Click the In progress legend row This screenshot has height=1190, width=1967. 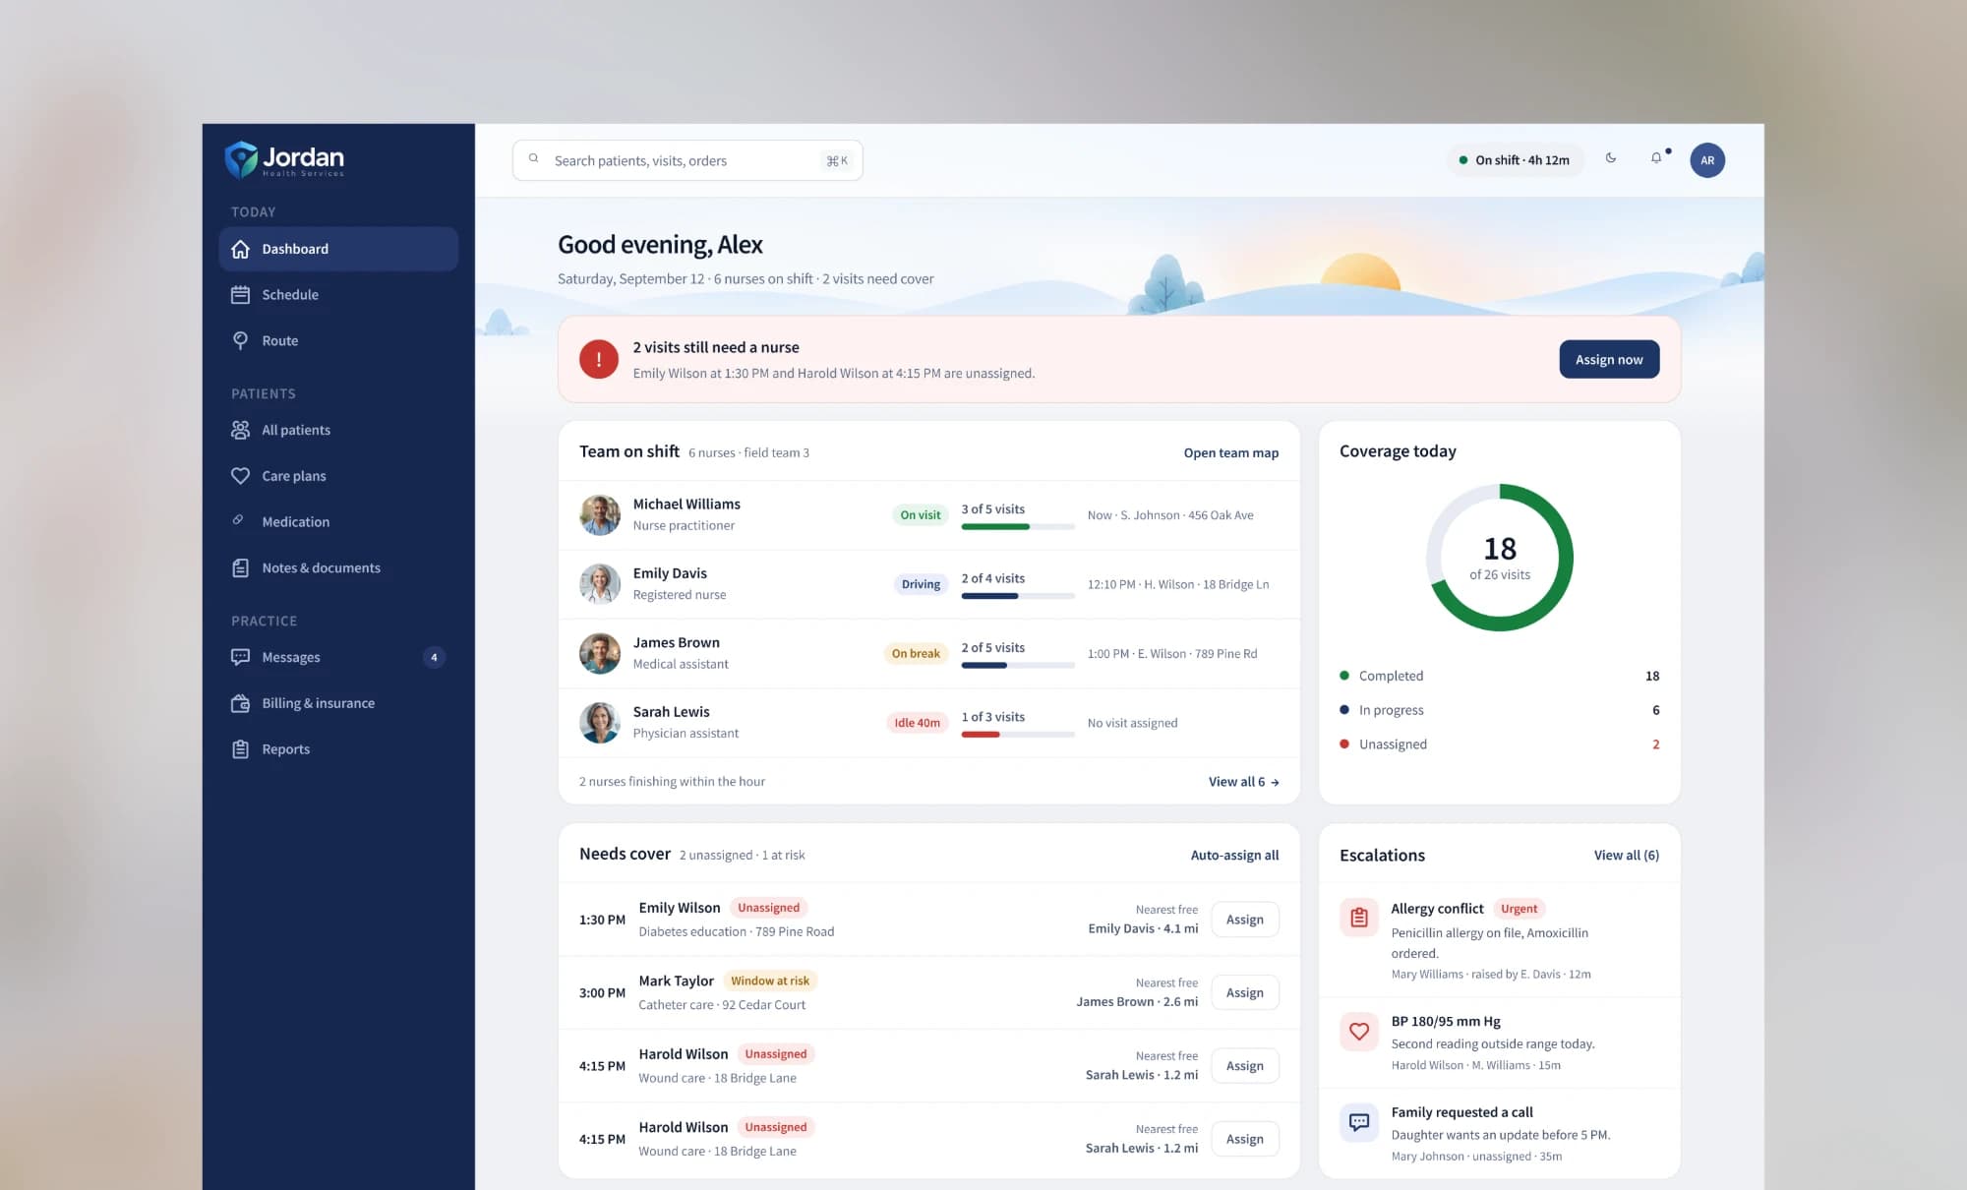(x=1499, y=710)
